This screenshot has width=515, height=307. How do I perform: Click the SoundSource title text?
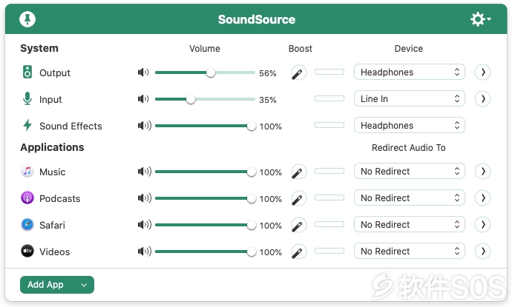(257, 19)
